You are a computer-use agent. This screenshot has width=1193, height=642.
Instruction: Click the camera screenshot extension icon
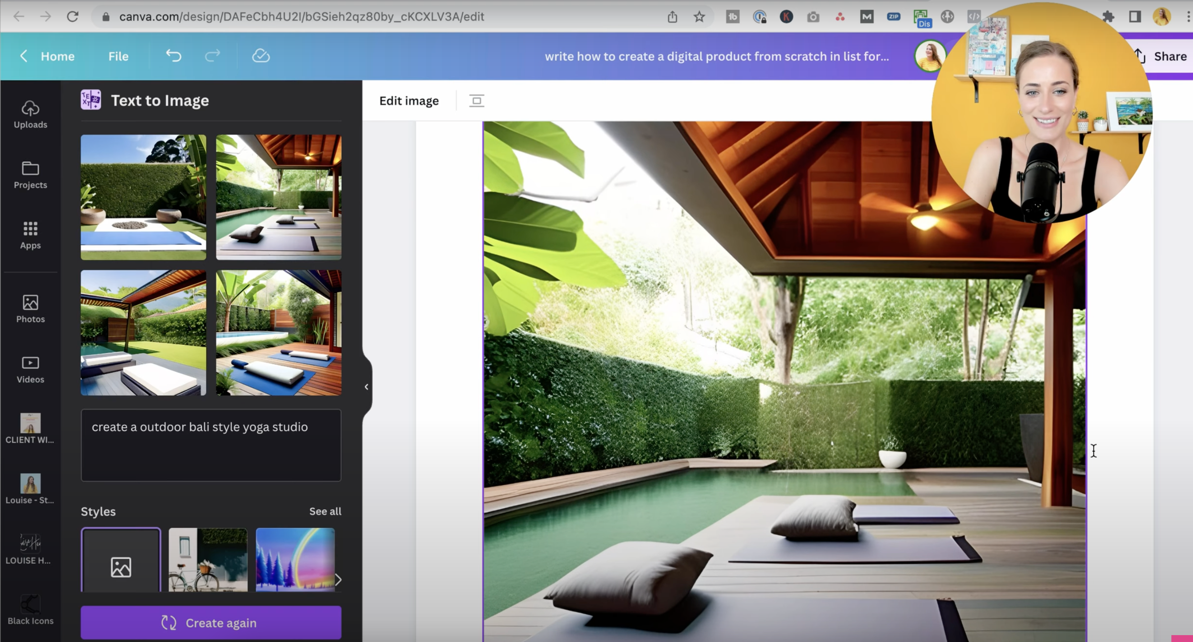[x=813, y=17]
